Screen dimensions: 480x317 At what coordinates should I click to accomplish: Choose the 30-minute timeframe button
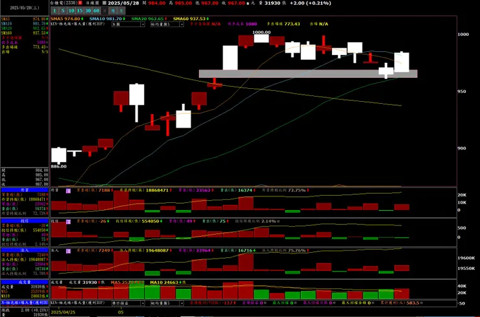[88, 11]
